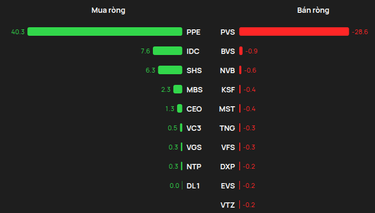Open the CEO ticker label
Screen dimensions: 375x213
pos(194,109)
